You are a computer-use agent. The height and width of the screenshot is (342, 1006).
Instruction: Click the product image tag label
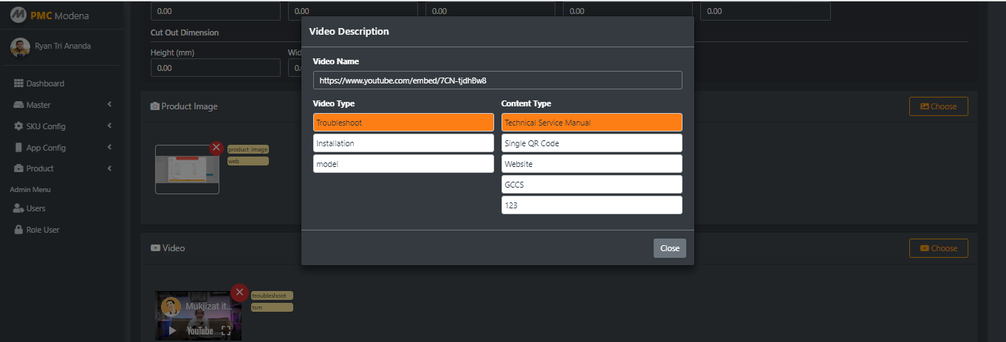(x=248, y=149)
